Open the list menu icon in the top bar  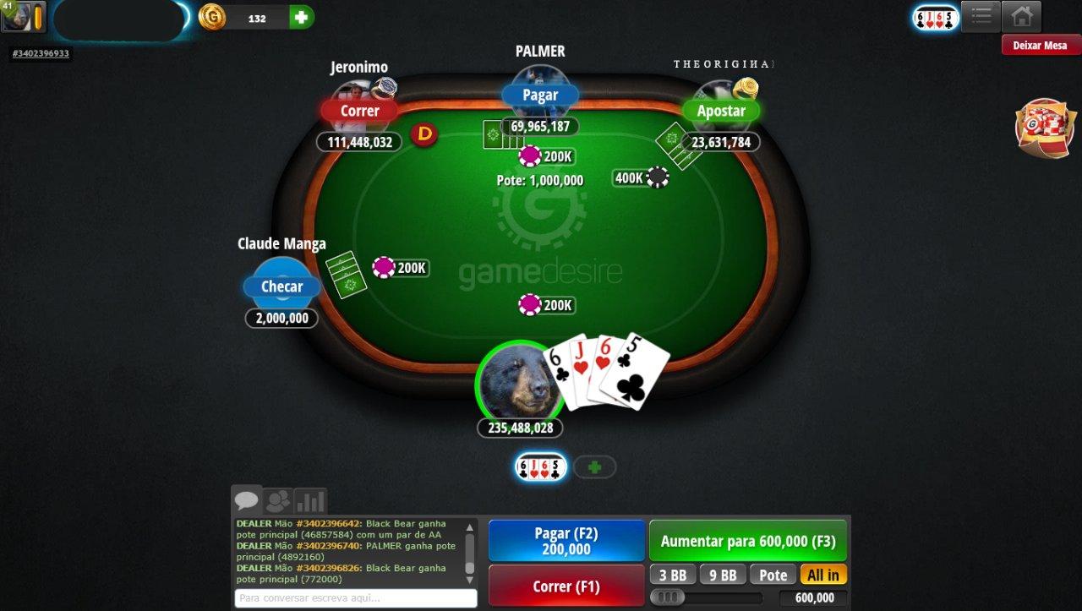pos(981,16)
